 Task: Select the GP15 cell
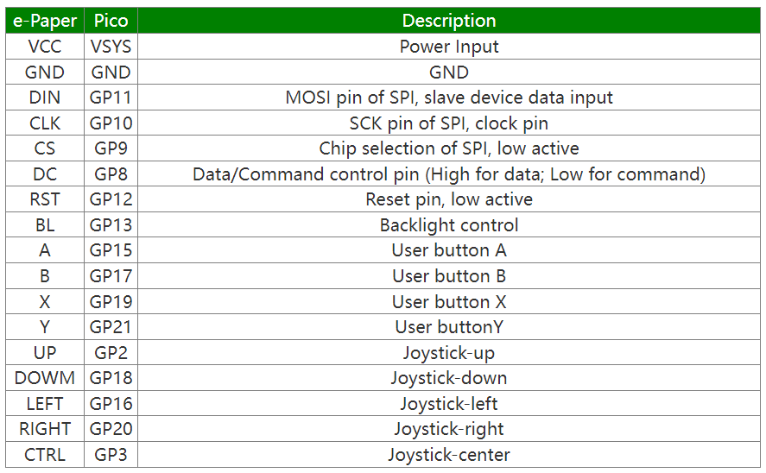[x=111, y=250]
